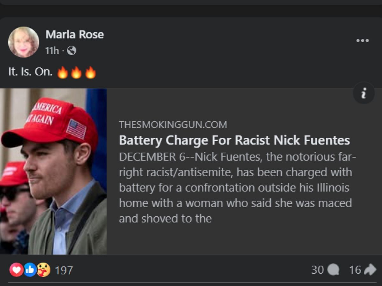Open the 11h post timestamp

pyautogui.click(x=52, y=51)
